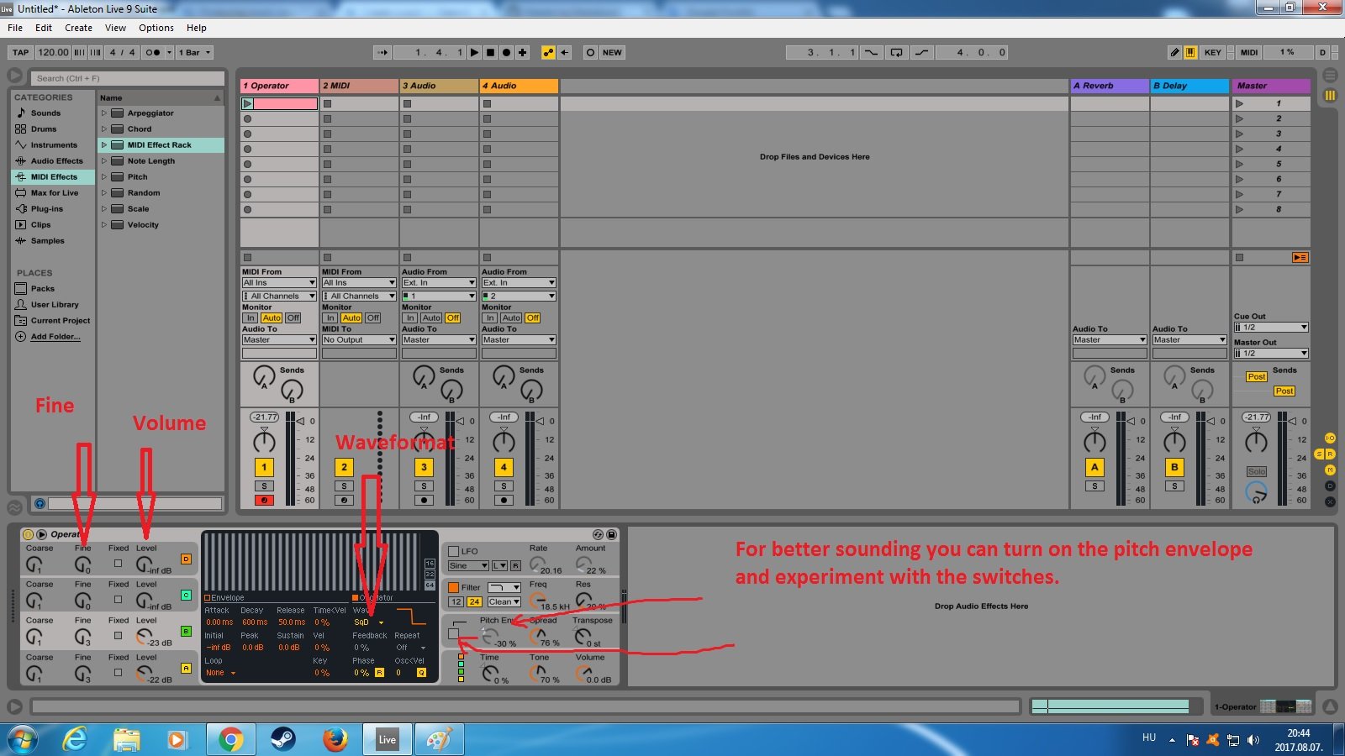Open Plug-ins category in browser
The width and height of the screenshot is (1345, 756).
click(x=47, y=208)
